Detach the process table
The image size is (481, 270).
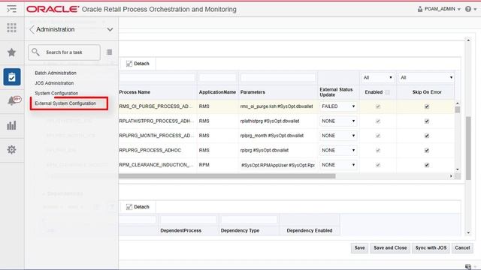click(138, 64)
